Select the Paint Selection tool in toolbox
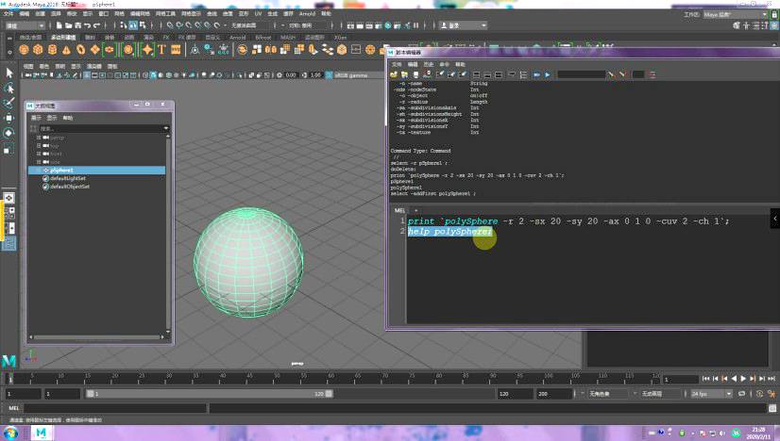This screenshot has width=780, height=441. coord(8,104)
